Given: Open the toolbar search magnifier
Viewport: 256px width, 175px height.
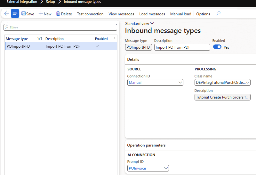Looking at the screenshot, I should click(x=218, y=14).
